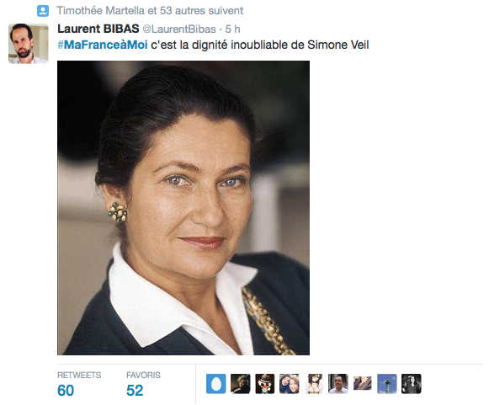Open the anime girl avatar profile
Viewport: 489px width, 405px height.
[314, 384]
